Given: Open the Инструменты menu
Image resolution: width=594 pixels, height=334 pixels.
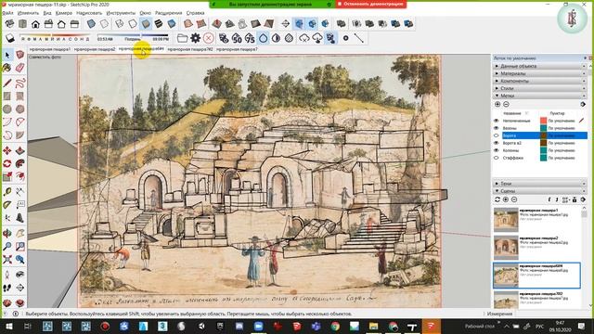Looking at the screenshot, I should point(121,13).
